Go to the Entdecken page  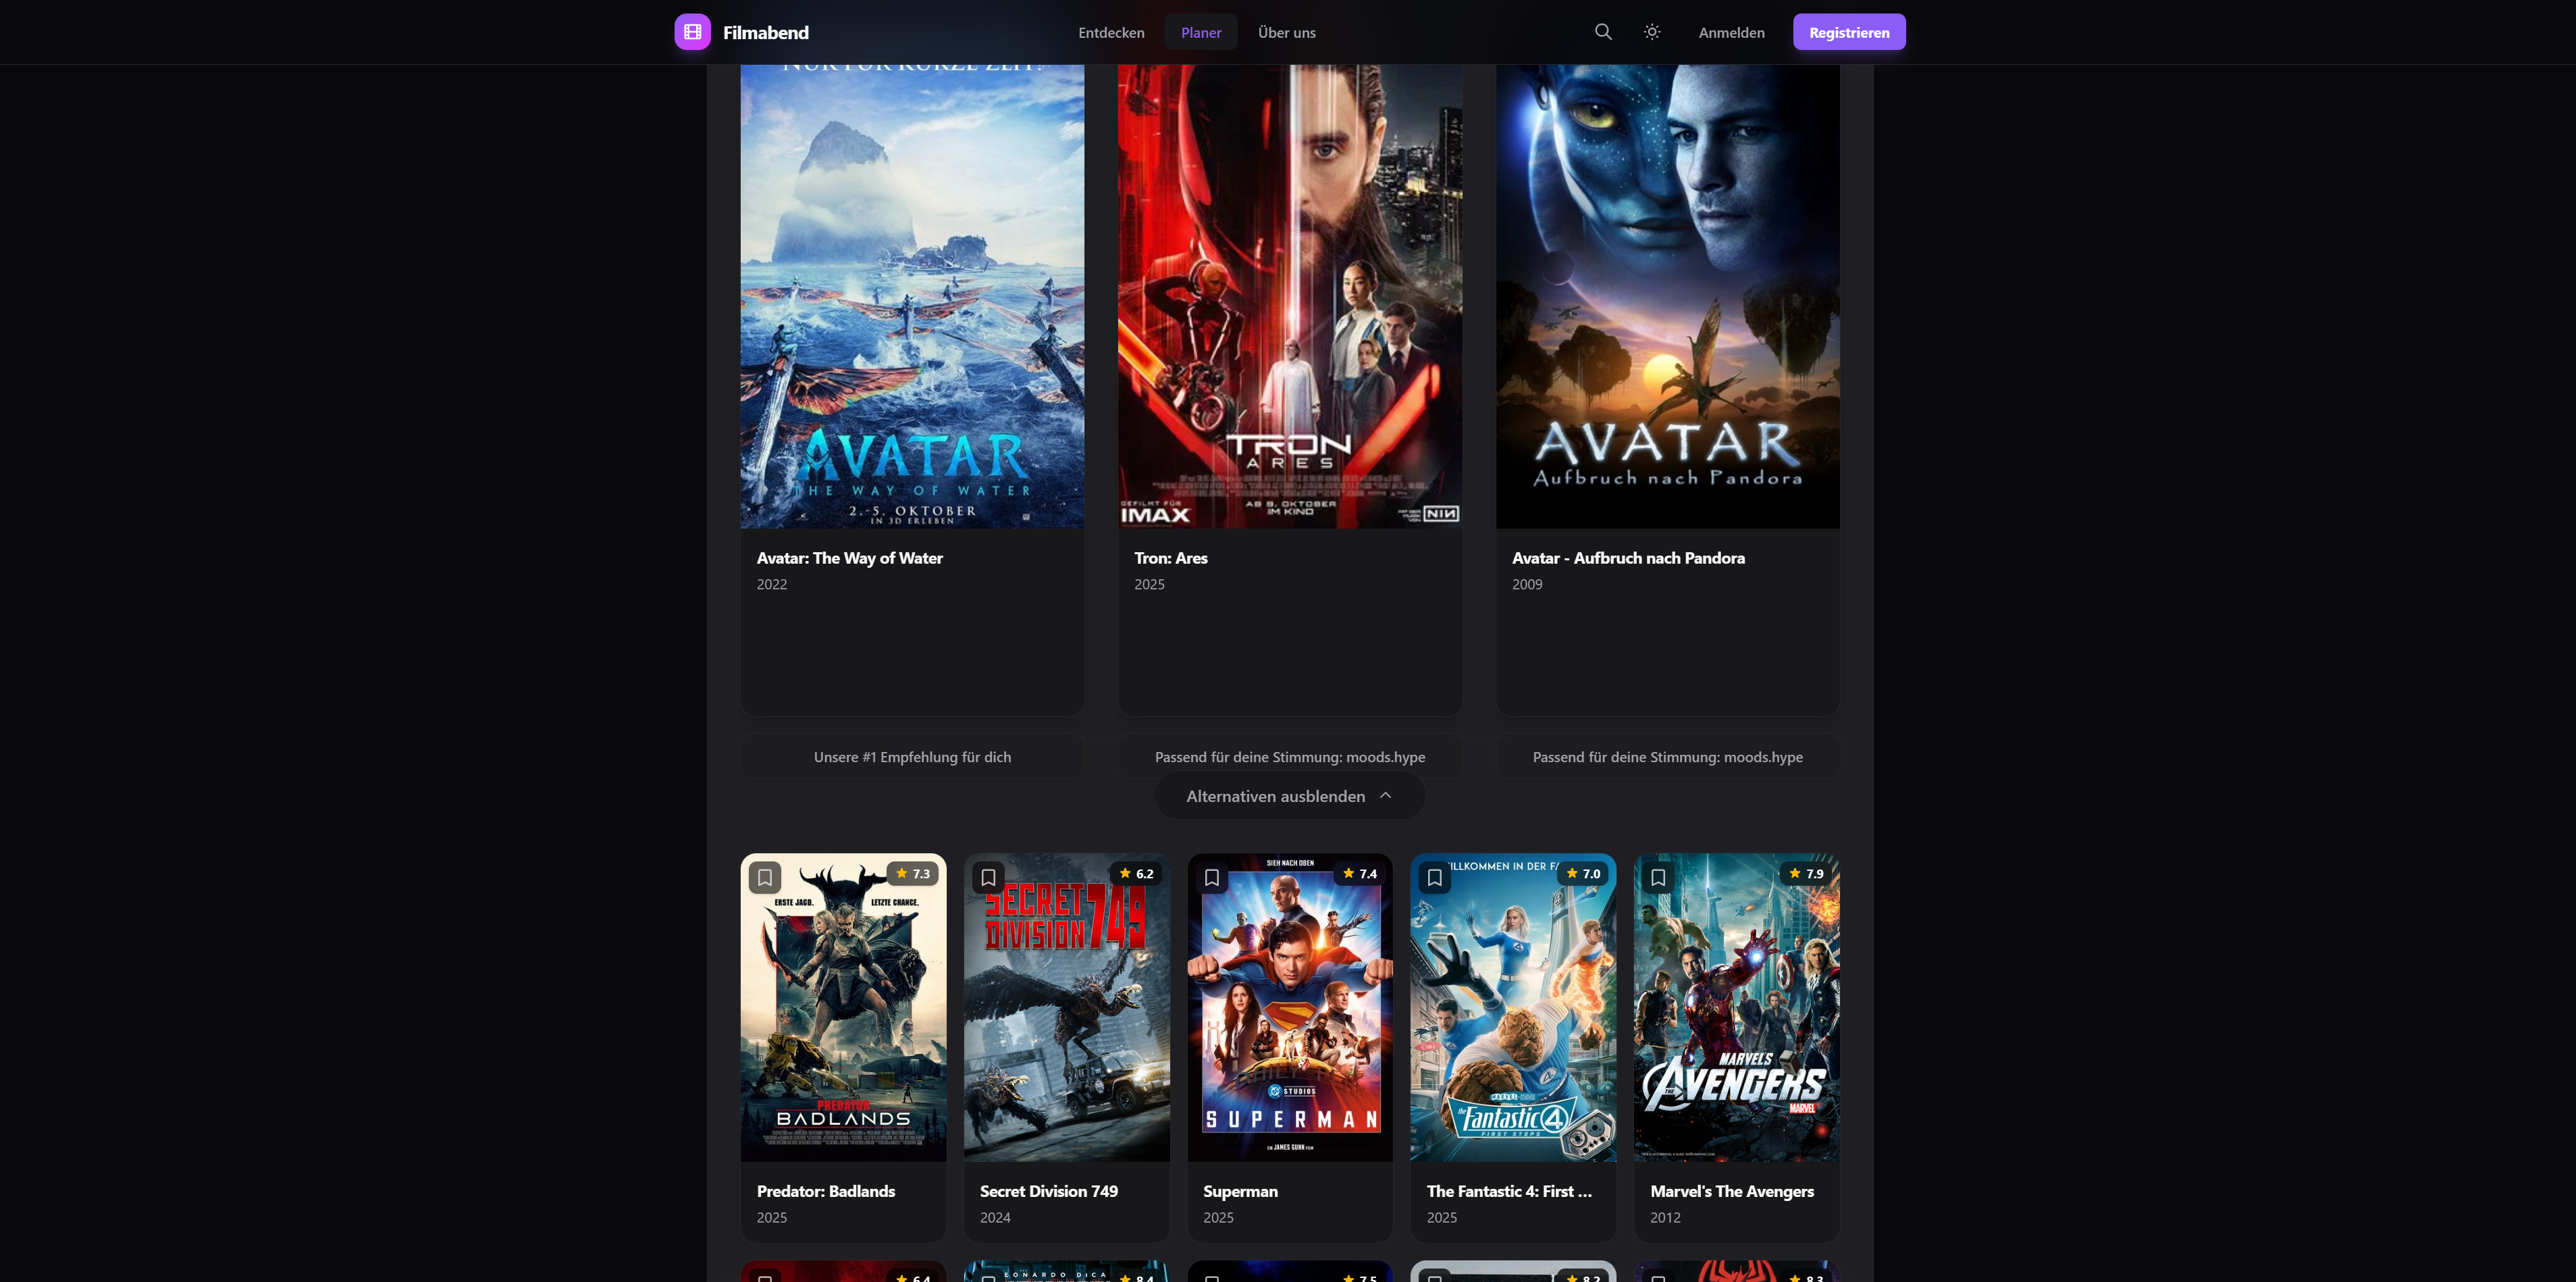coord(1111,32)
